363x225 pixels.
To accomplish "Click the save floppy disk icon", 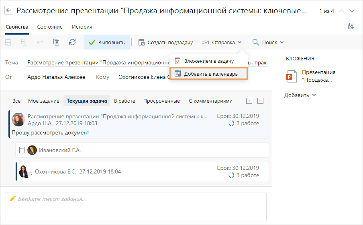I will (x=8, y=42).
